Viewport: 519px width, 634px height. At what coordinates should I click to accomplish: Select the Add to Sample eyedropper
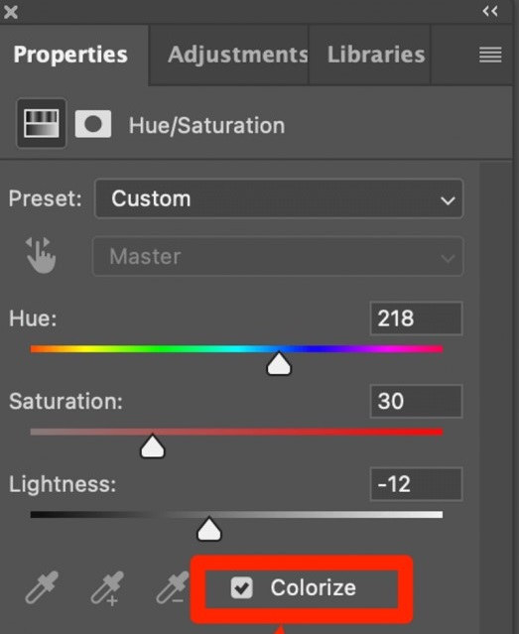click(x=107, y=588)
